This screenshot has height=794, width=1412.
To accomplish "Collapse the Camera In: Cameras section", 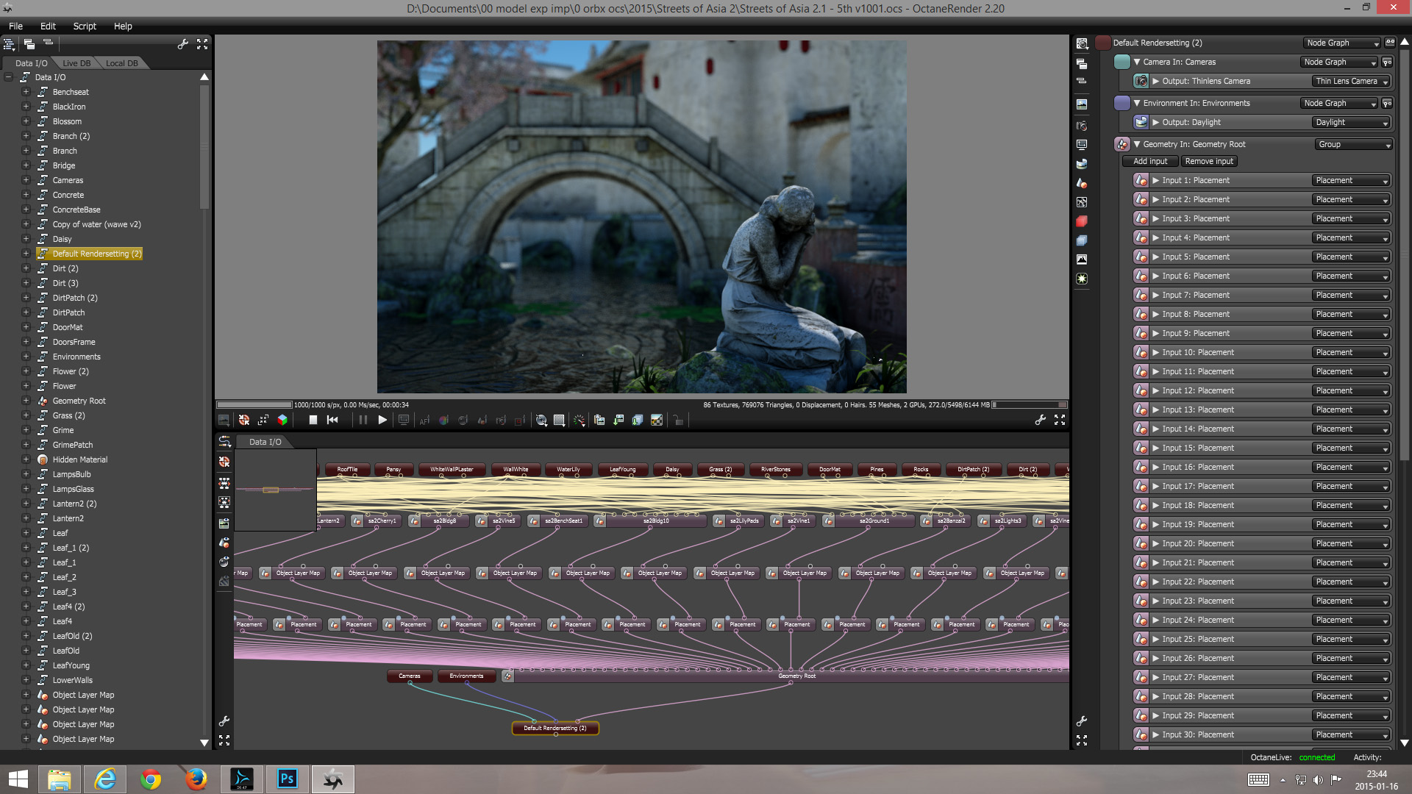I will pyautogui.click(x=1137, y=62).
